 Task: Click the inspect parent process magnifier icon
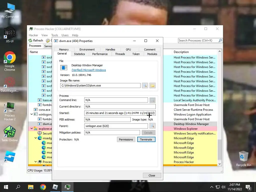pos(152,126)
